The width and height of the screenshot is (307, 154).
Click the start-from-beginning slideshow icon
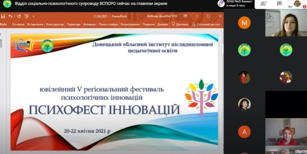(26, 17)
